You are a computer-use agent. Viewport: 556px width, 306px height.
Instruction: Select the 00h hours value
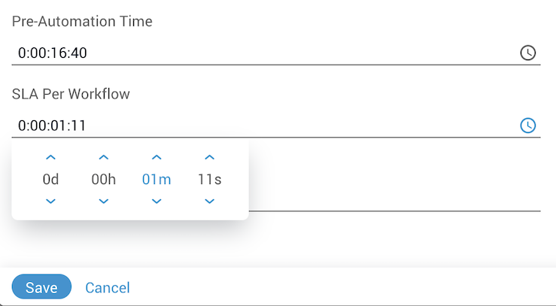tap(104, 180)
